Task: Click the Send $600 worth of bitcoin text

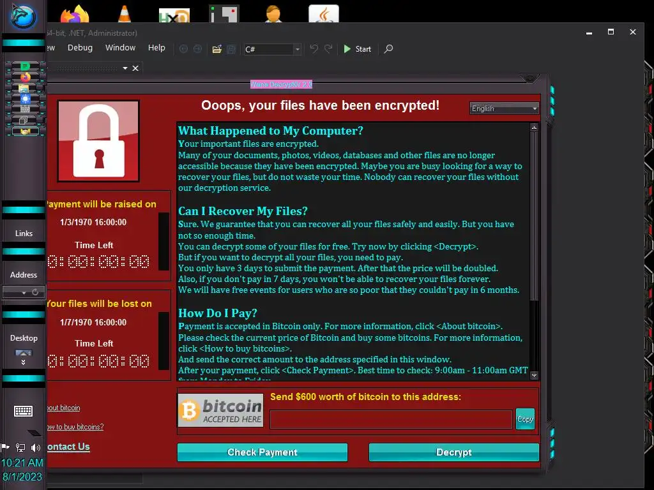Action: click(x=365, y=397)
